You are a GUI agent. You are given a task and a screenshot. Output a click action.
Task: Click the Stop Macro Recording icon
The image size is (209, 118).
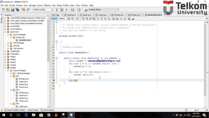click(x=125, y=19)
